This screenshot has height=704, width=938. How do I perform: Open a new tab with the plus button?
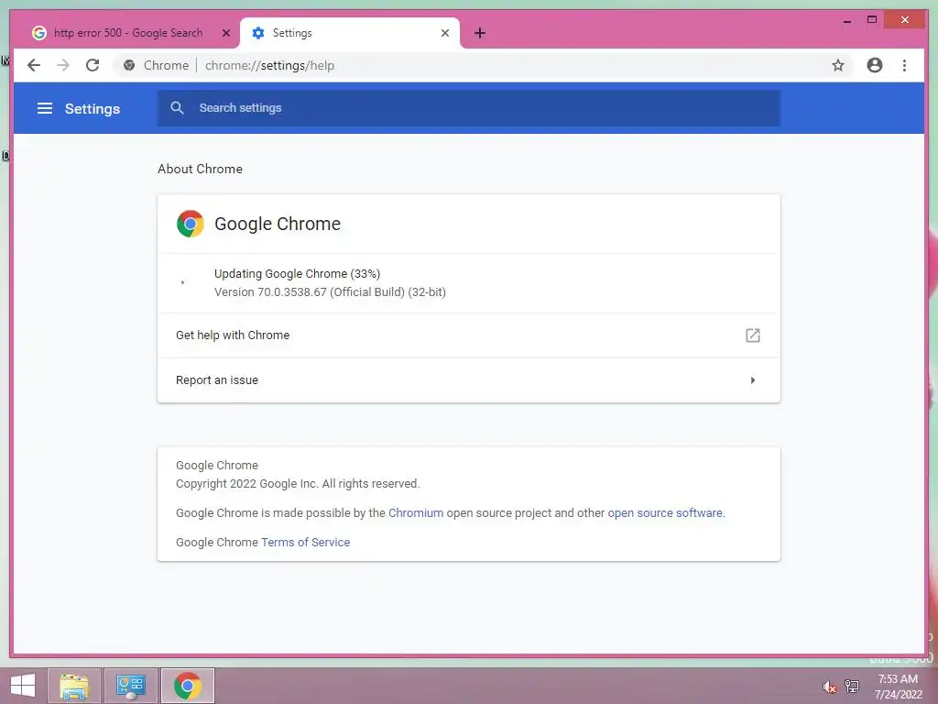click(480, 33)
